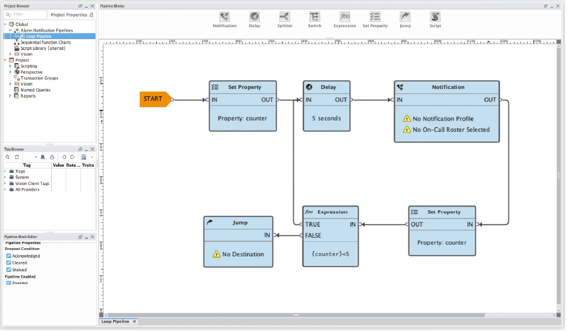The width and height of the screenshot is (567, 332).
Task: Click the Tag Browser refresh icon
Action: tap(17, 157)
